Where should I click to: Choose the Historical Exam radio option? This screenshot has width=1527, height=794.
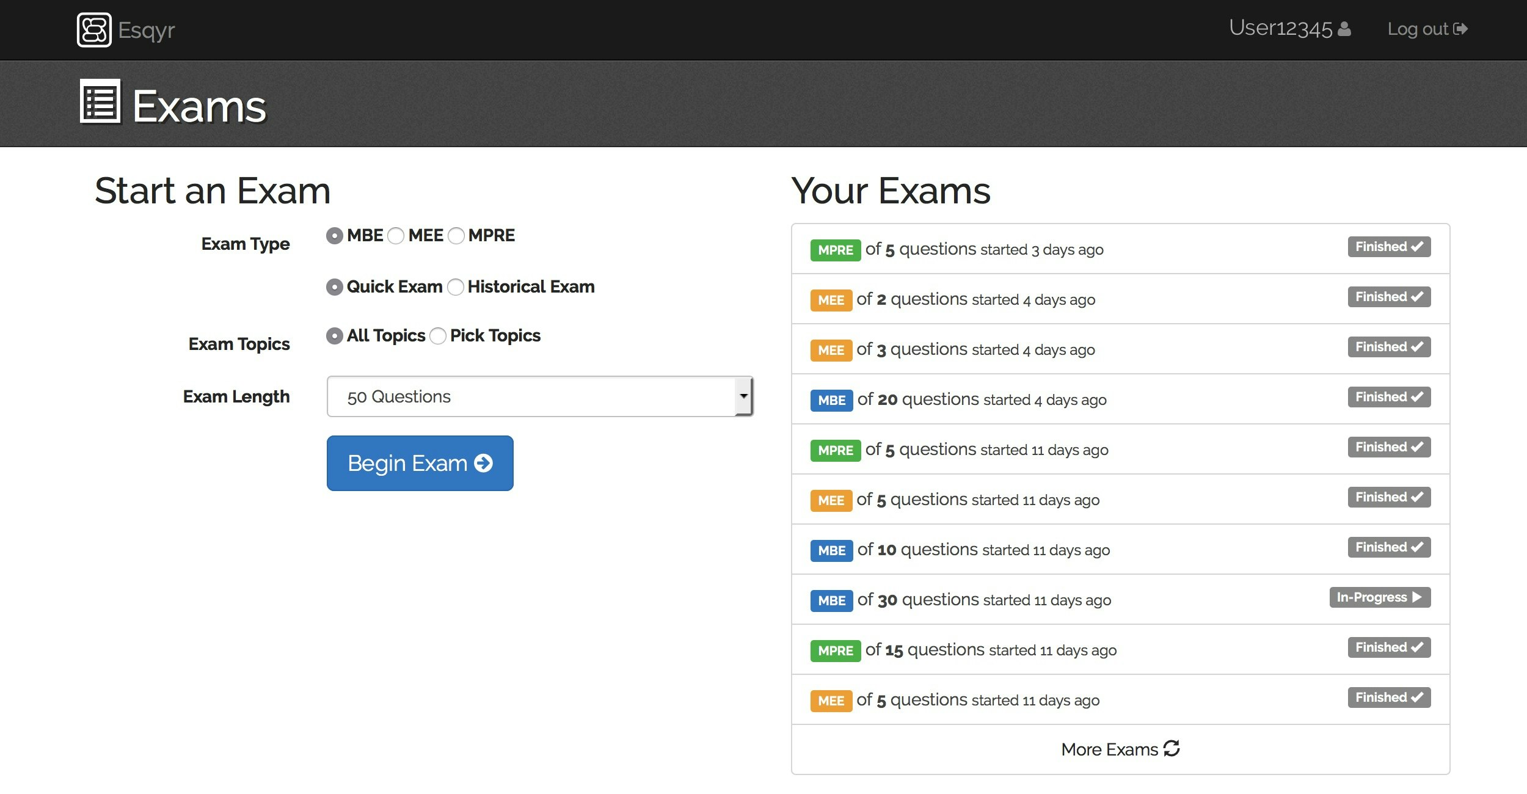coord(456,287)
